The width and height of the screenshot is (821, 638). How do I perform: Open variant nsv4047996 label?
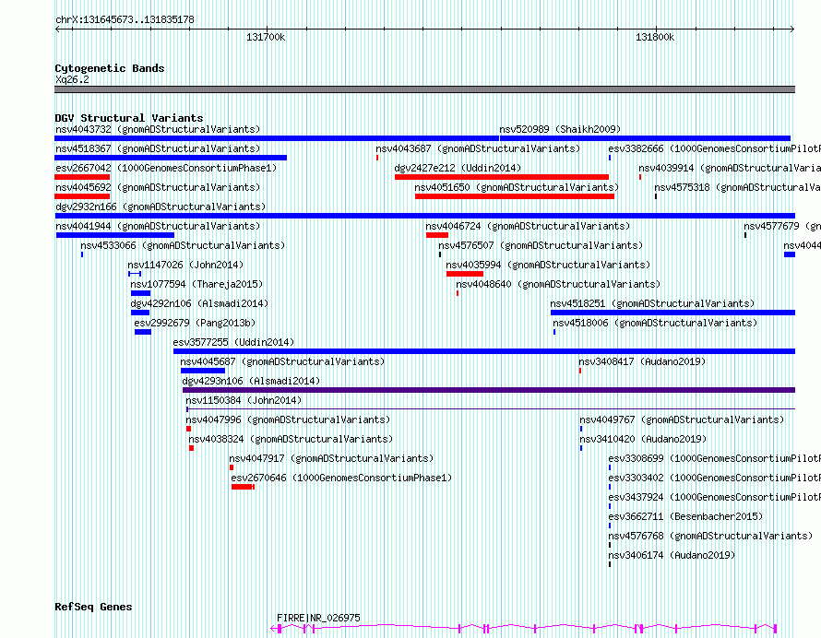click(x=288, y=419)
